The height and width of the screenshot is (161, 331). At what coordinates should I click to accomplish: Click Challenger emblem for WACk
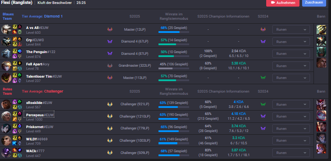[110, 153]
